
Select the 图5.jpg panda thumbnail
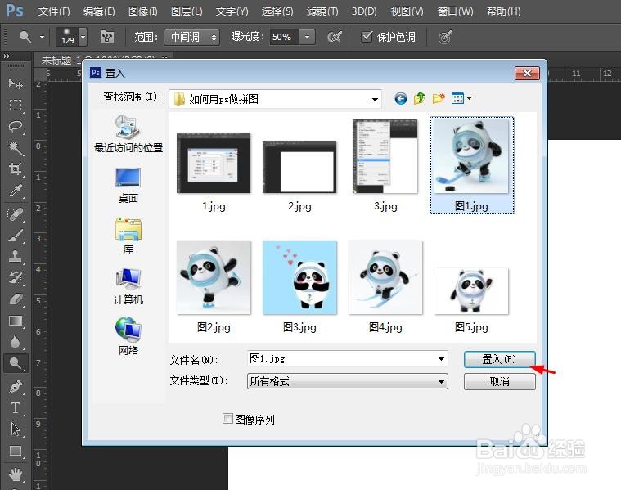(471, 291)
